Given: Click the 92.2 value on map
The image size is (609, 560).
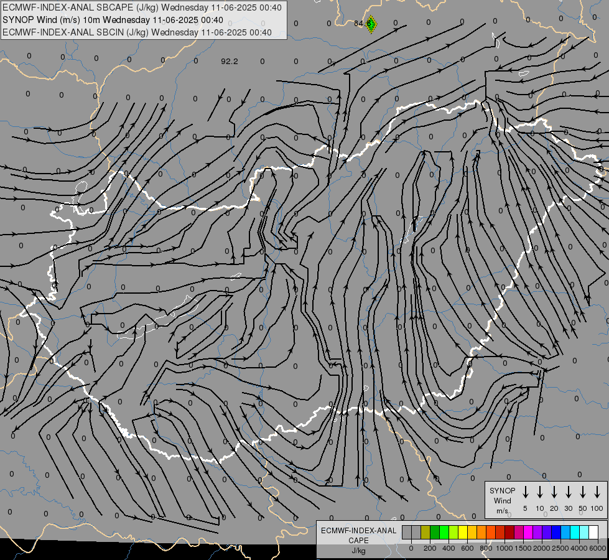Looking at the screenshot, I should 229,62.
